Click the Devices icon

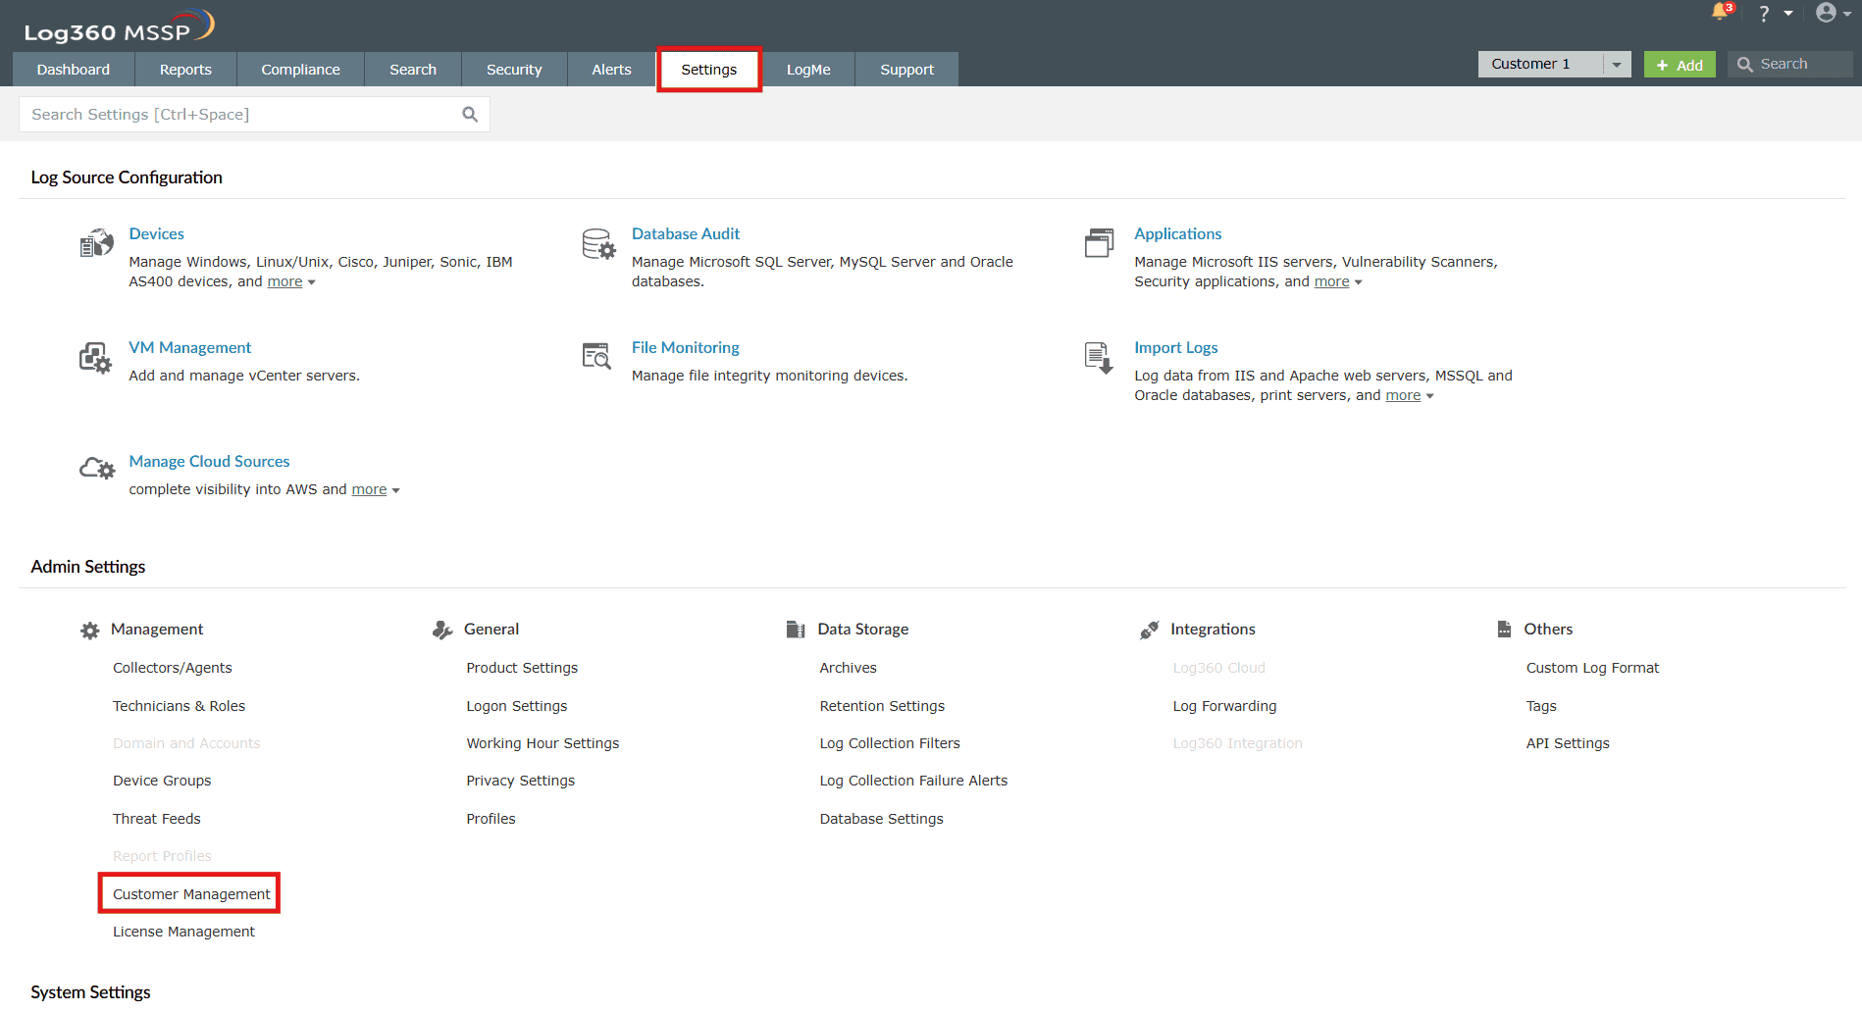point(96,243)
